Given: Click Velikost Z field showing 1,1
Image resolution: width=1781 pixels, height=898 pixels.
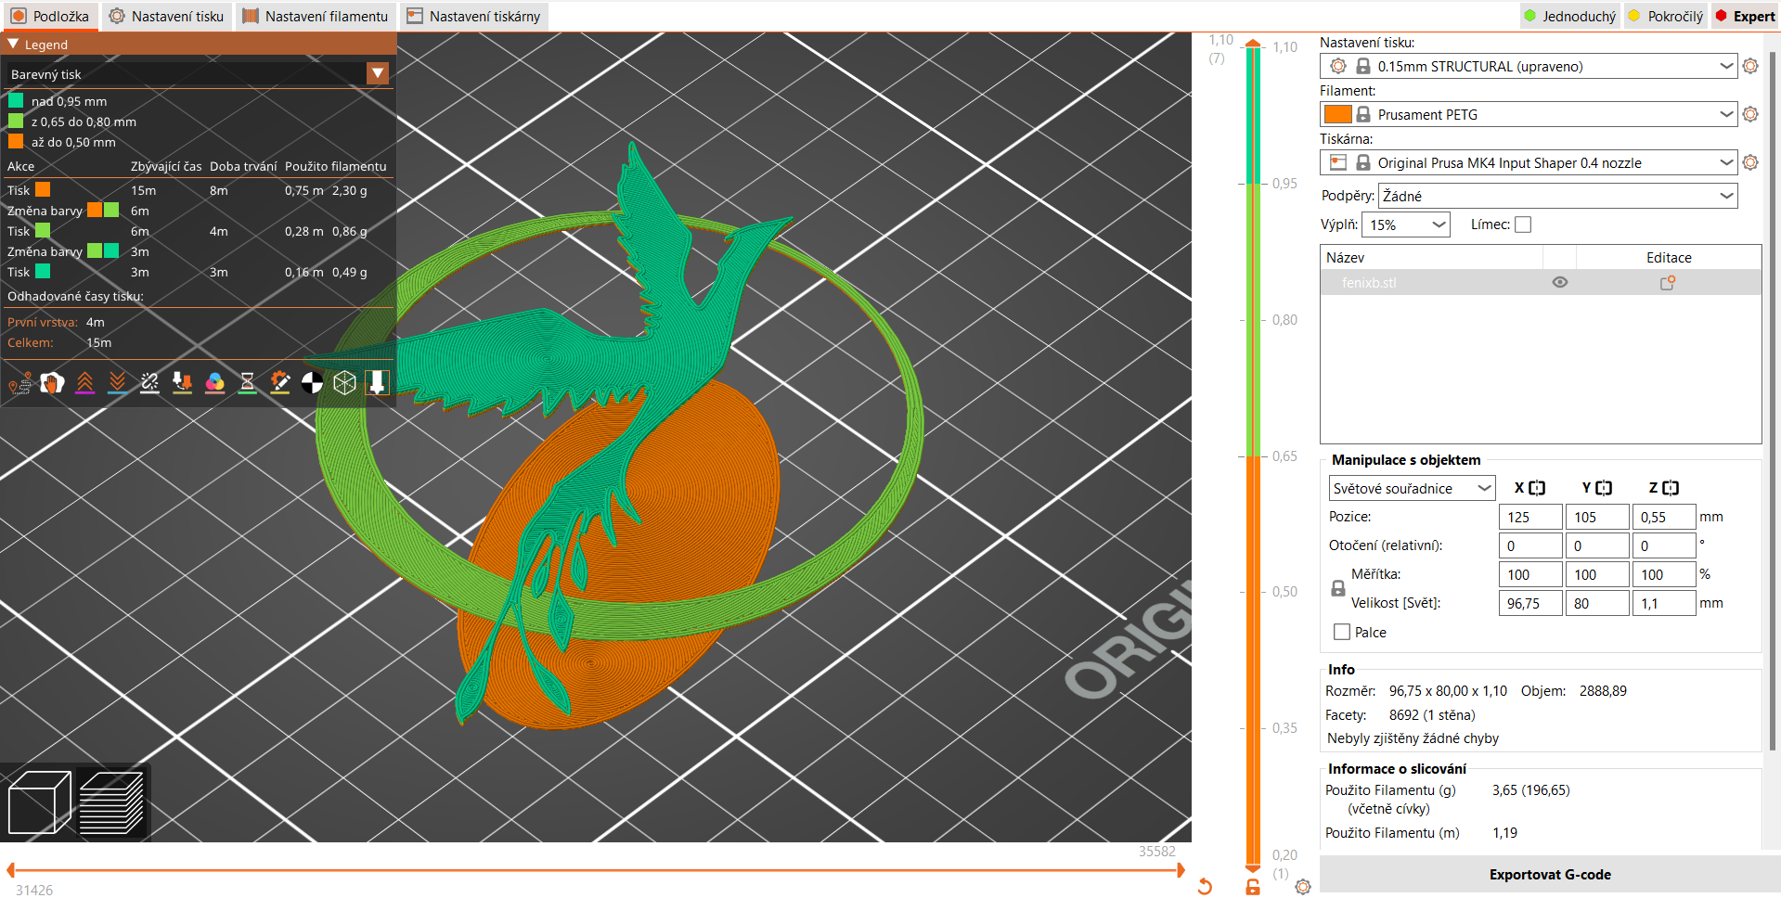Looking at the screenshot, I should click(x=1664, y=603).
